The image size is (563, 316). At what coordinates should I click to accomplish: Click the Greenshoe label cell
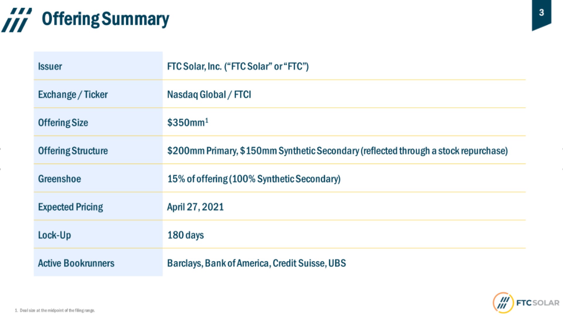[x=98, y=178]
